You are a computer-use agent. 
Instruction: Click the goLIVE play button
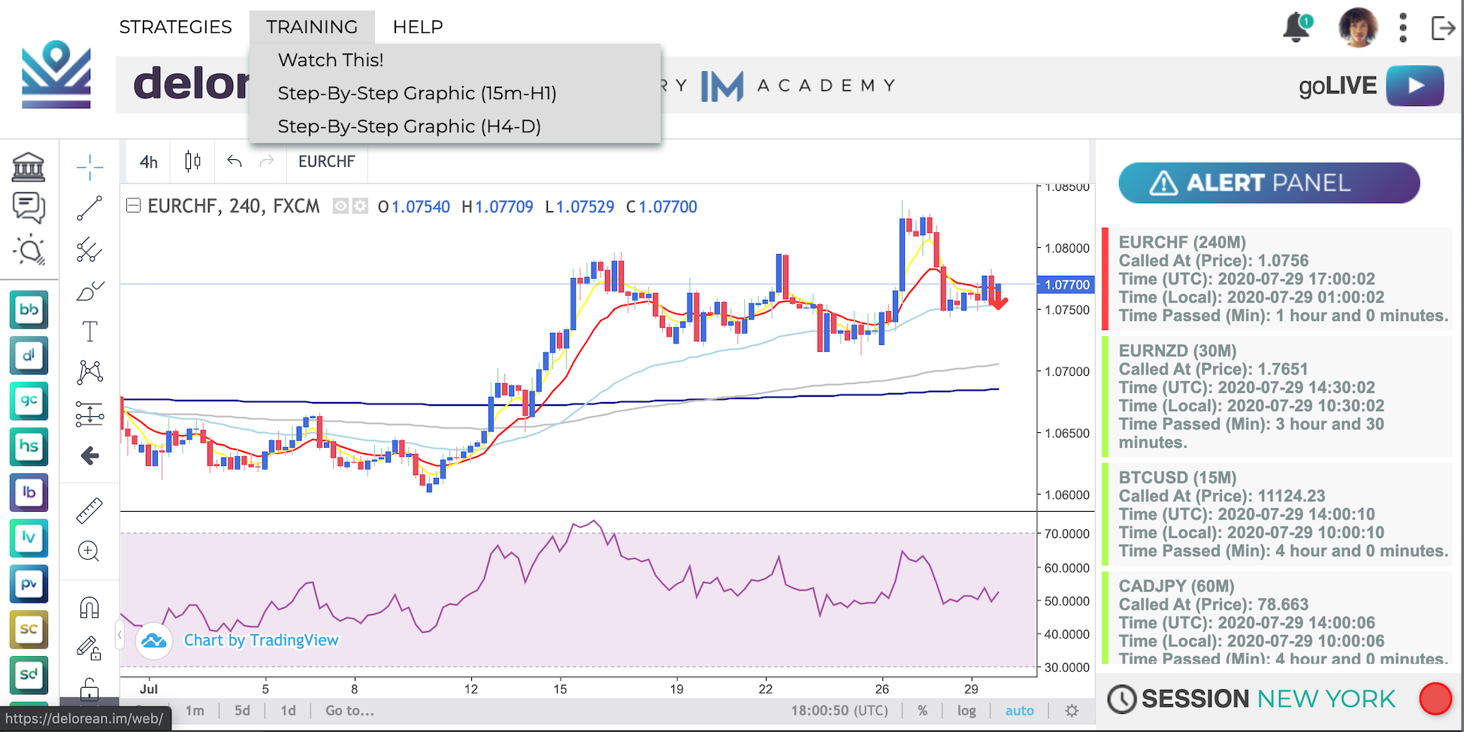1414,86
